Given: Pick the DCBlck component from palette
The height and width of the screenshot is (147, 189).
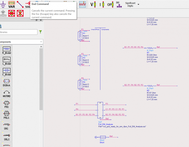Looking at the screenshot, I should 7,82.
